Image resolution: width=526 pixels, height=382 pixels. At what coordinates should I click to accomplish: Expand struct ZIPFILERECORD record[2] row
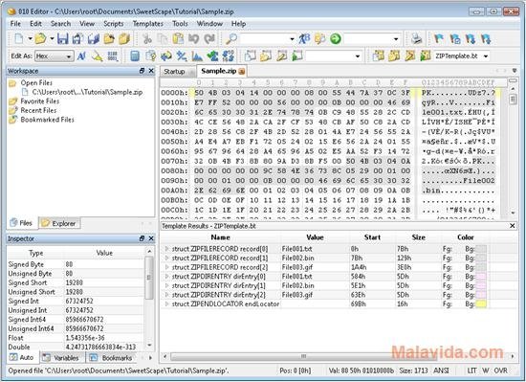pyautogui.click(x=166, y=267)
